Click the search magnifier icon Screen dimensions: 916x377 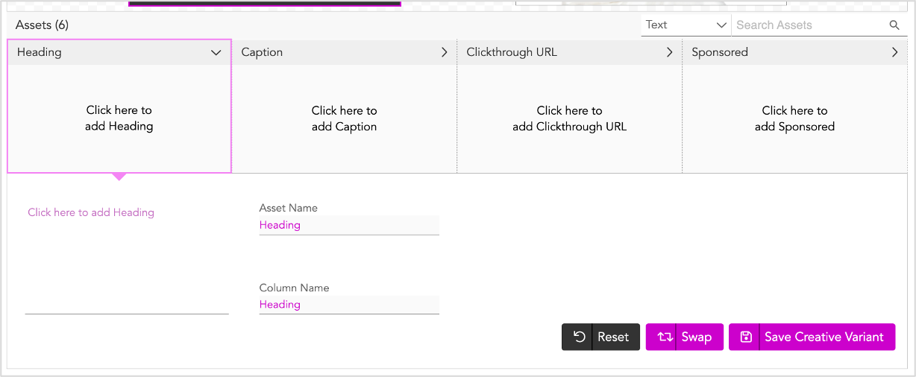click(x=894, y=25)
